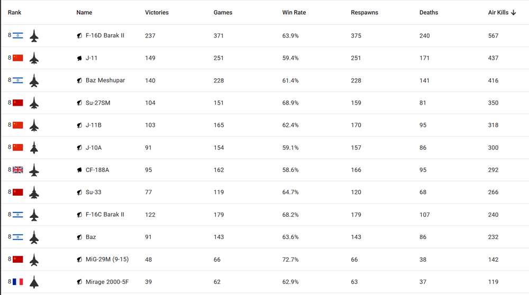Click the China flag in the J-11 row

[18, 58]
